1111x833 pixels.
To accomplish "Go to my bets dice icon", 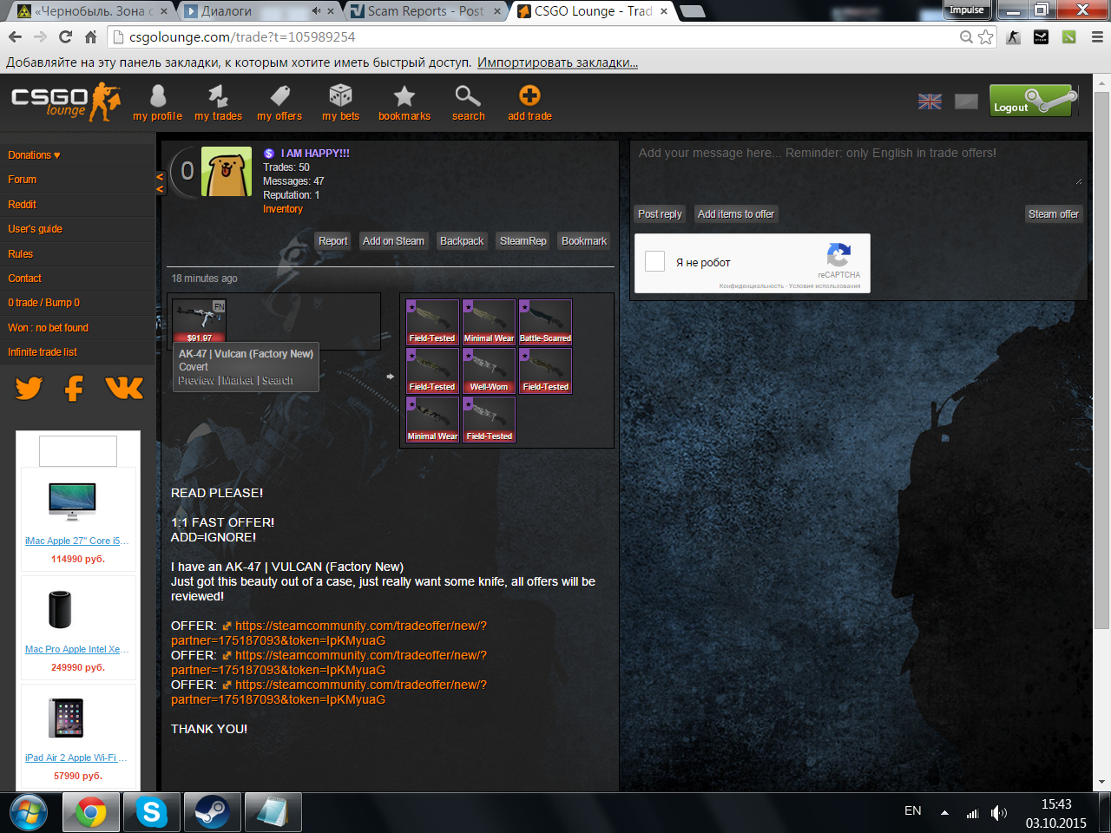I will coord(340,95).
